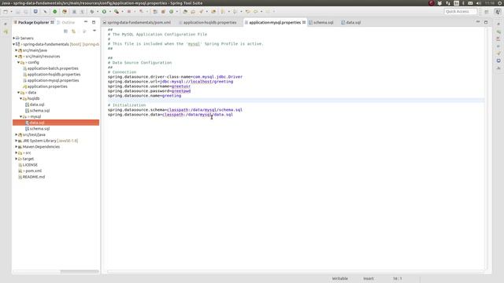Minimize the editor area
504x283 pixels.
point(478,22)
